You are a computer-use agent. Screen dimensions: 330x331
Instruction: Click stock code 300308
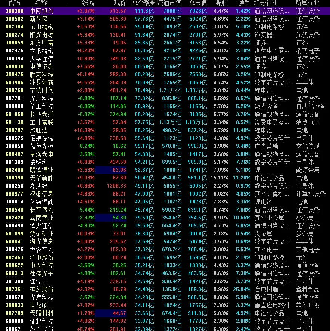click(15, 11)
